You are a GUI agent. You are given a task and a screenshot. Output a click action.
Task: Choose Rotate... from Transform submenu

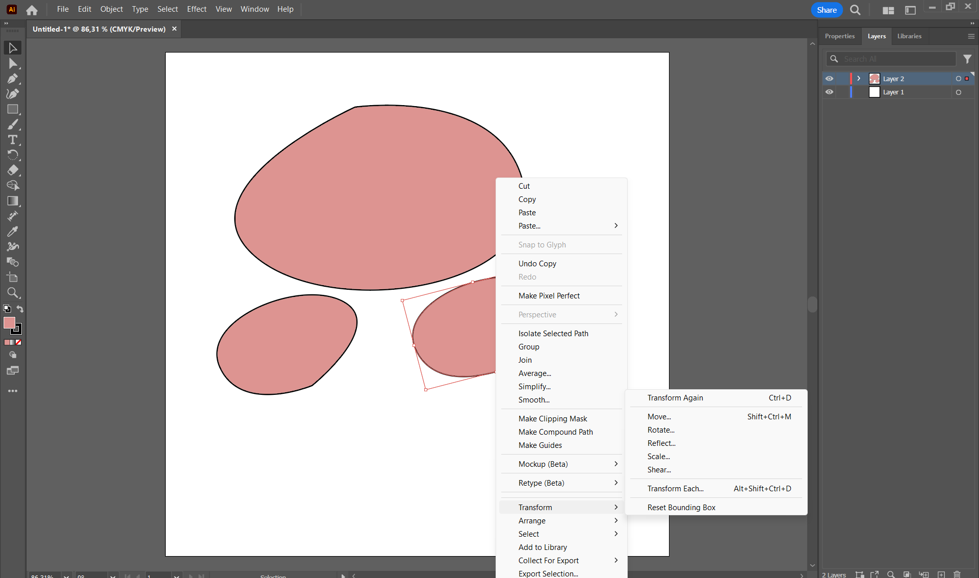(x=661, y=430)
